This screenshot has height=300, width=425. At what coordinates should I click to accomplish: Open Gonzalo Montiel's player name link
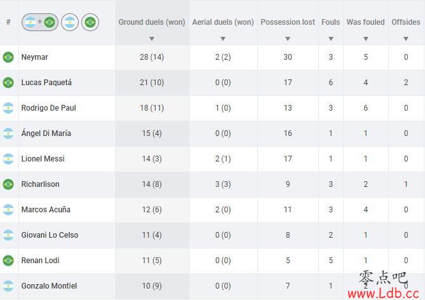pos(49,286)
